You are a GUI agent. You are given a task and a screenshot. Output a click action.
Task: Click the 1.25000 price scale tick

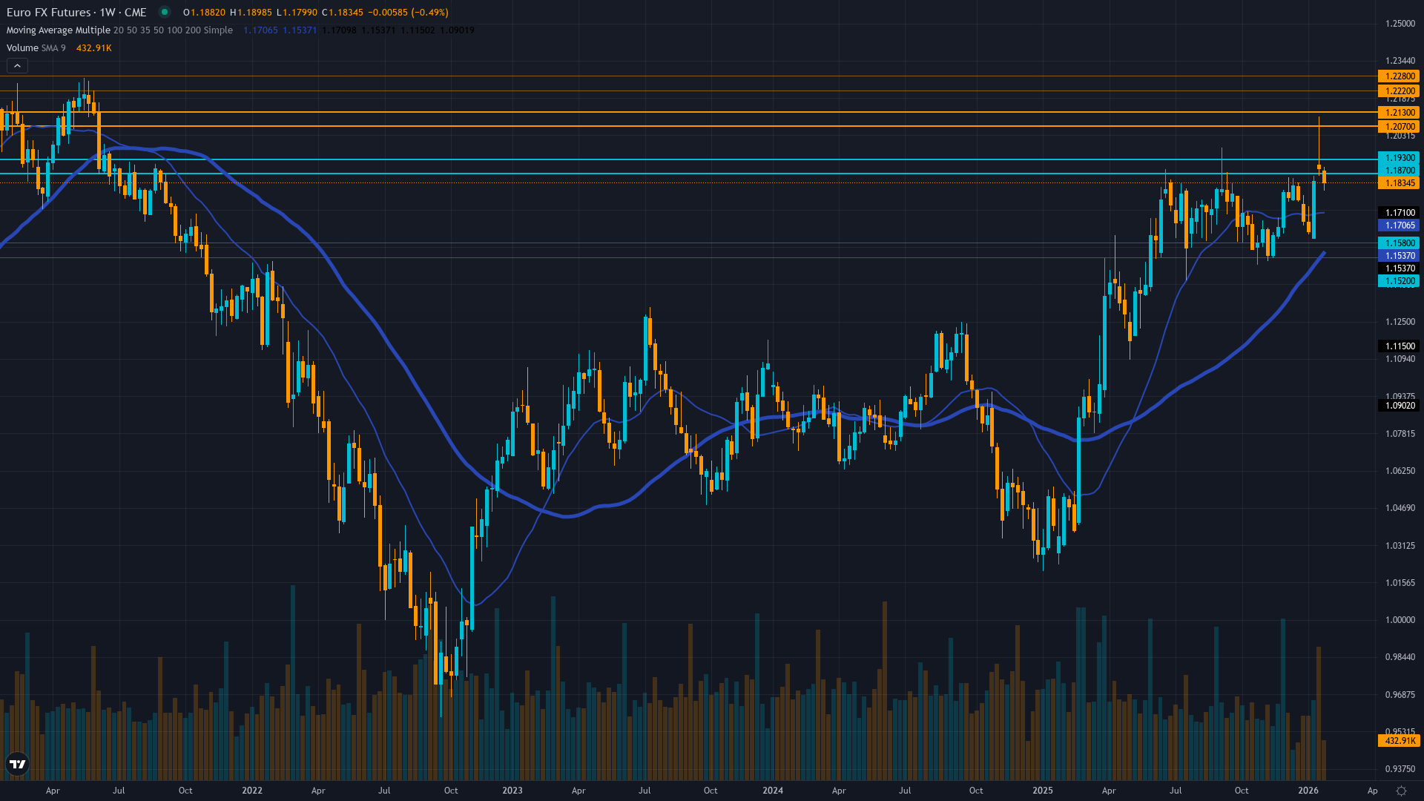coord(1400,24)
